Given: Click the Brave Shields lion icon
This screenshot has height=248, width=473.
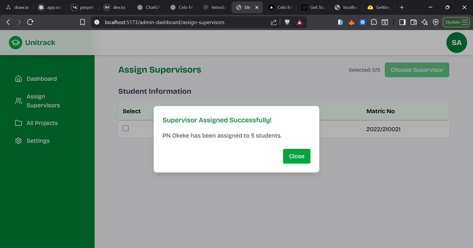Looking at the screenshot, I should (x=287, y=22).
